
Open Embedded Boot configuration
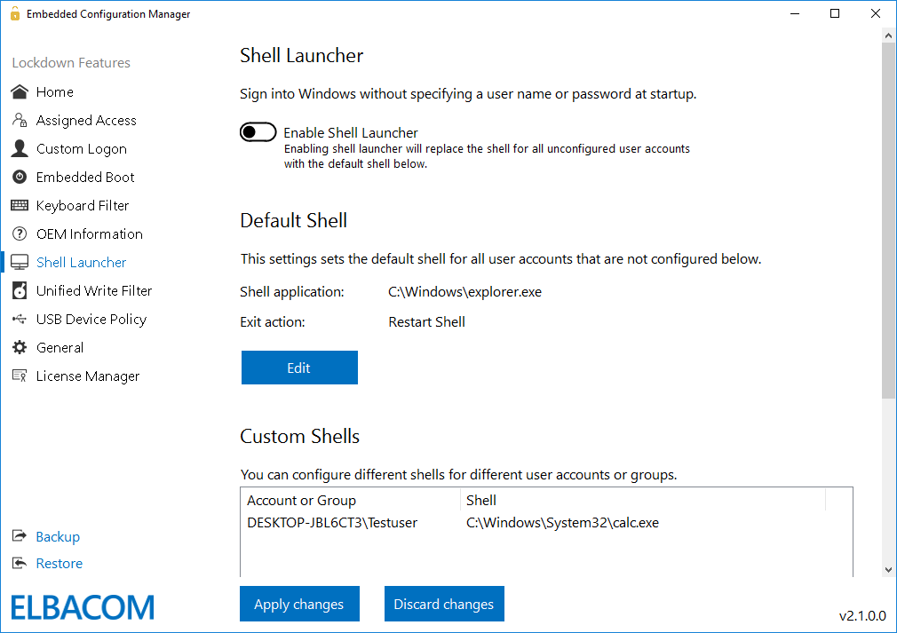point(84,177)
